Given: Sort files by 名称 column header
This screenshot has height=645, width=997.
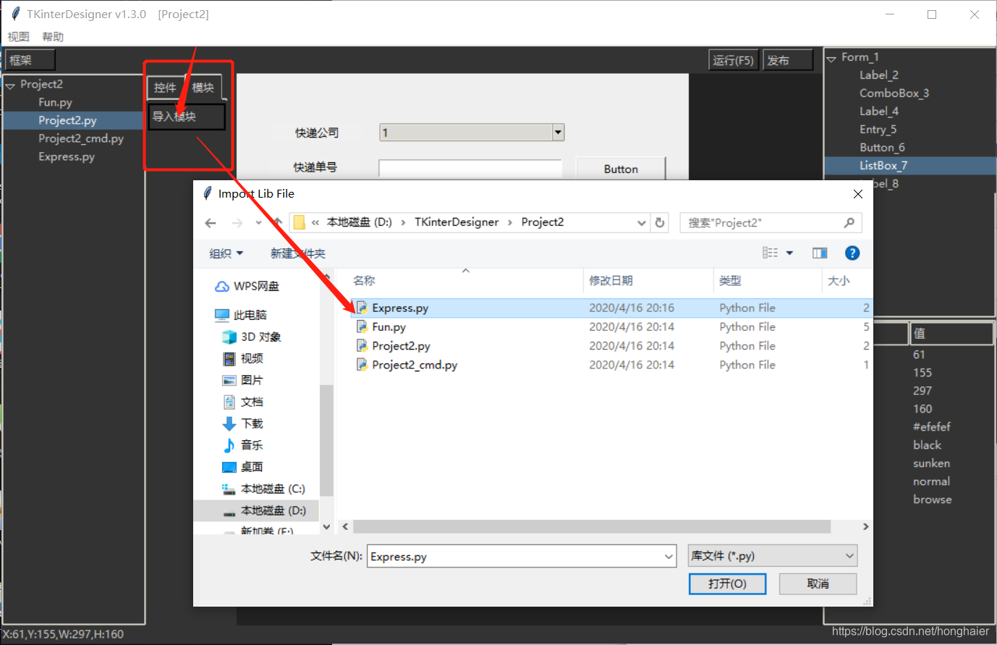Looking at the screenshot, I should [x=364, y=281].
